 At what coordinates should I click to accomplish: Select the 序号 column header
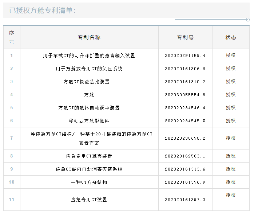[12, 37]
